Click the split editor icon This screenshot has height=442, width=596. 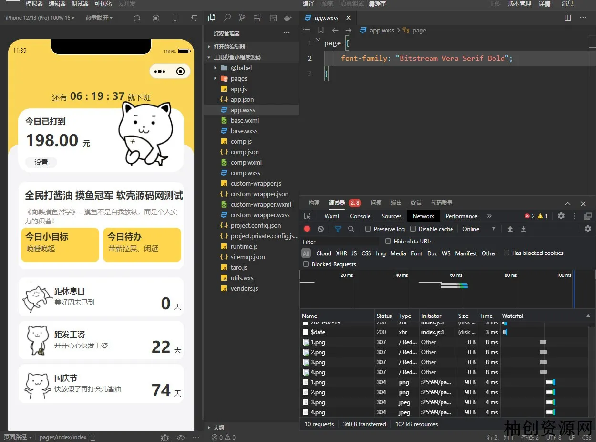(x=568, y=18)
